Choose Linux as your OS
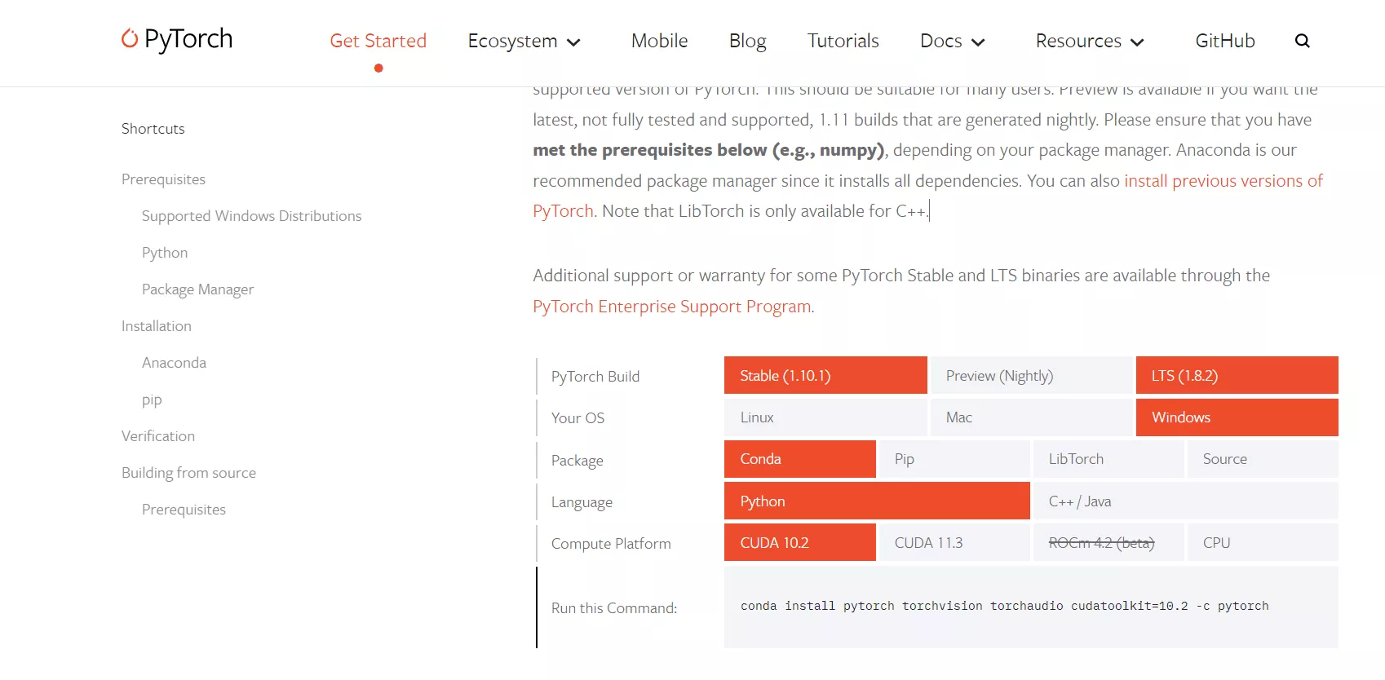 coord(825,417)
